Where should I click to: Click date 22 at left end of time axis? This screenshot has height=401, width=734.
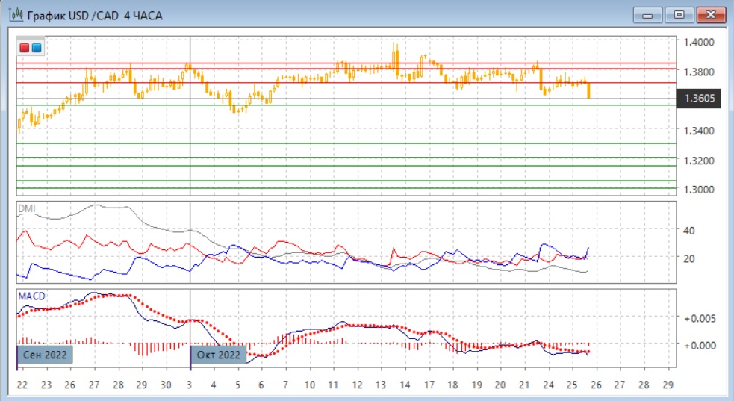[x=23, y=385]
